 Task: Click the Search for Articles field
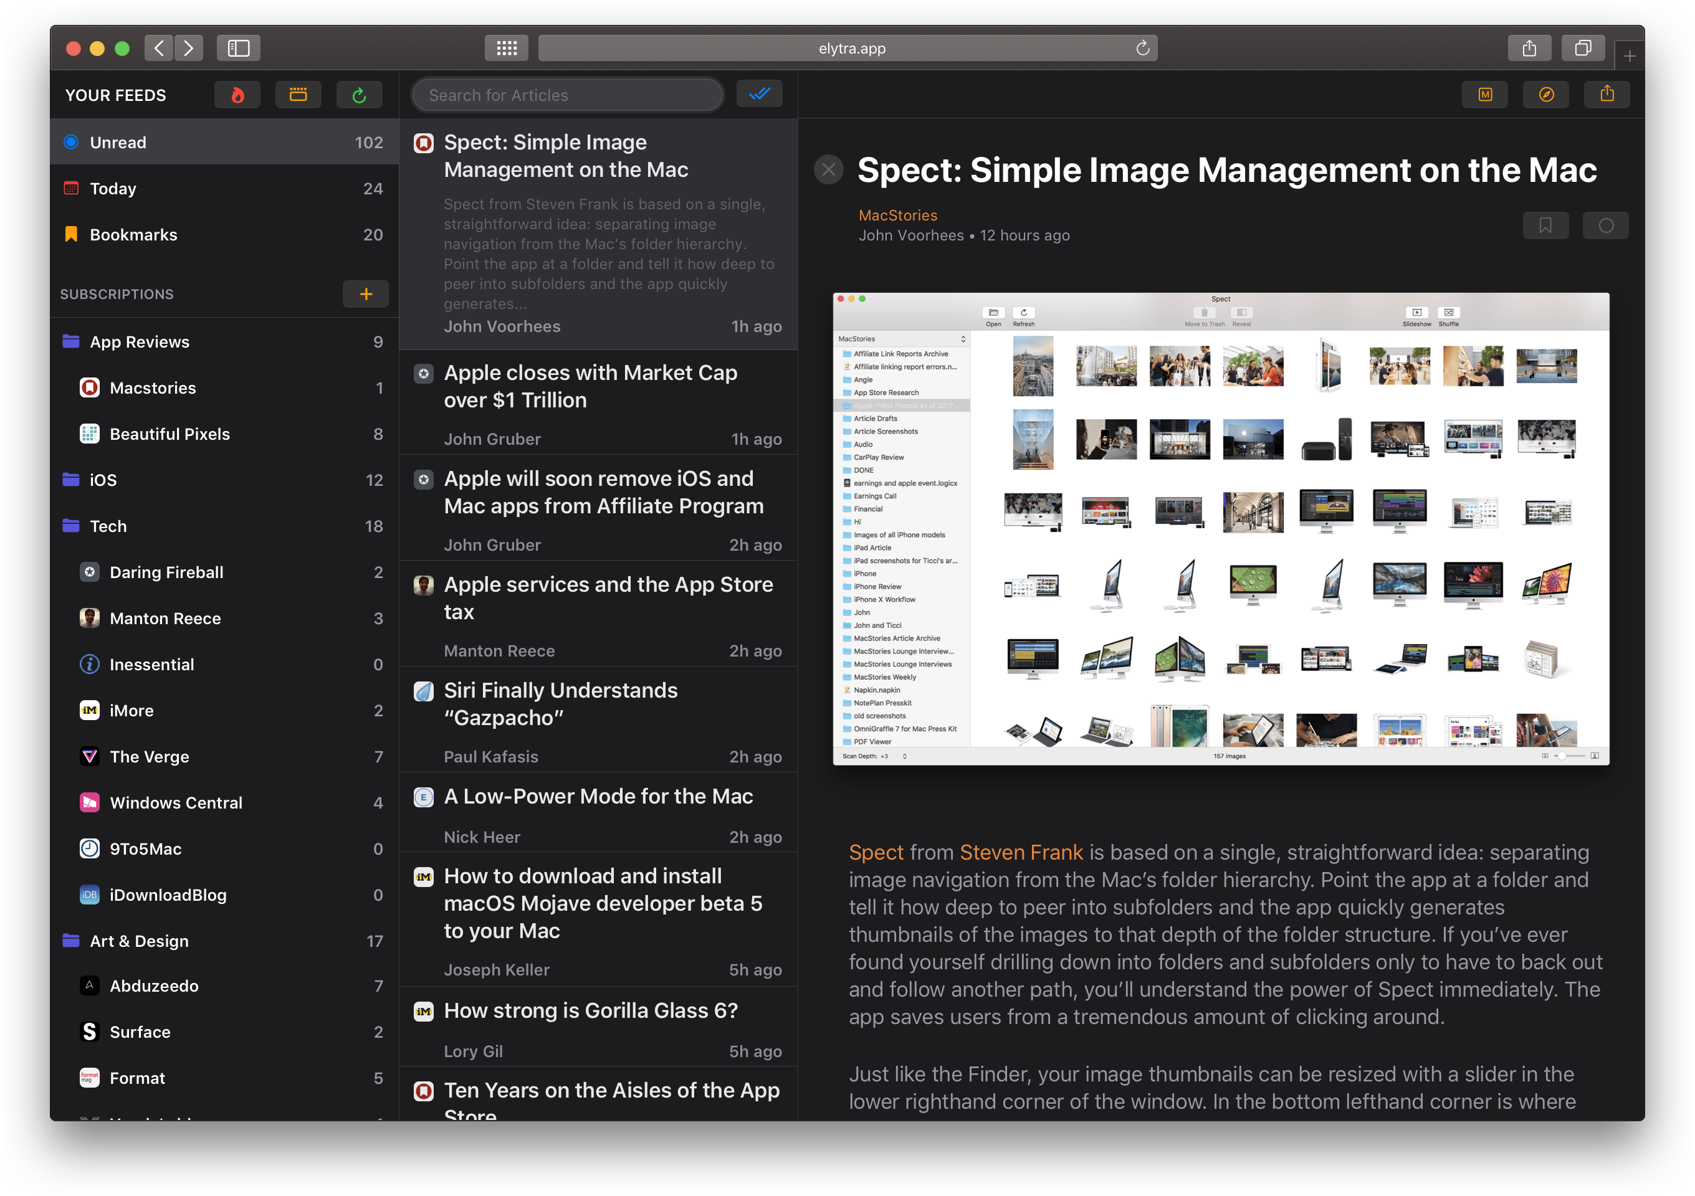(x=567, y=95)
